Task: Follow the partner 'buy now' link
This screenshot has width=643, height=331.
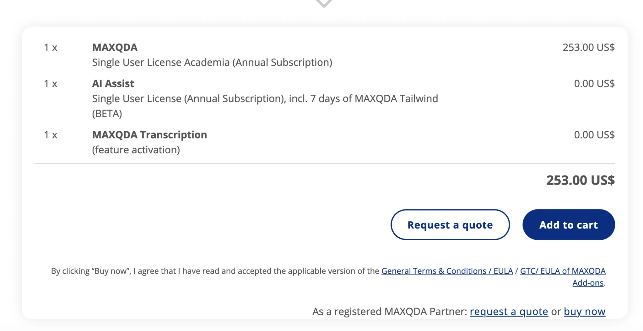Action: coord(585,312)
